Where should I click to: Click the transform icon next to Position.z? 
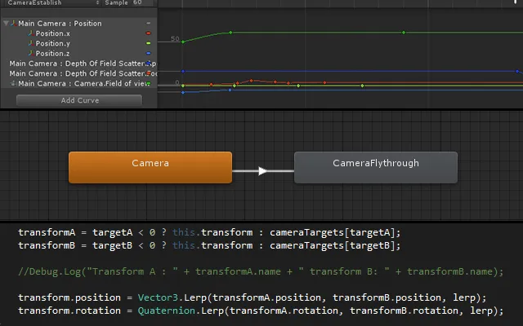[x=31, y=53]
